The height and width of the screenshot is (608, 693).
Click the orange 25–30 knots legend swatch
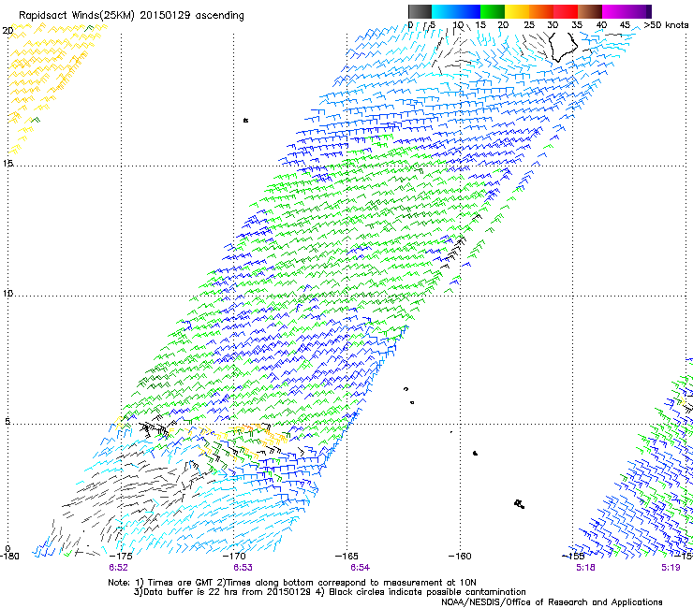541,11
